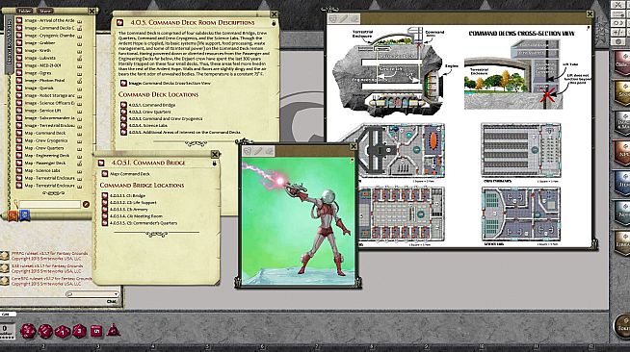Screen dimensions: 630x352
Task: Select the pencil tool in the alien image window
Action: coord(258,151)
